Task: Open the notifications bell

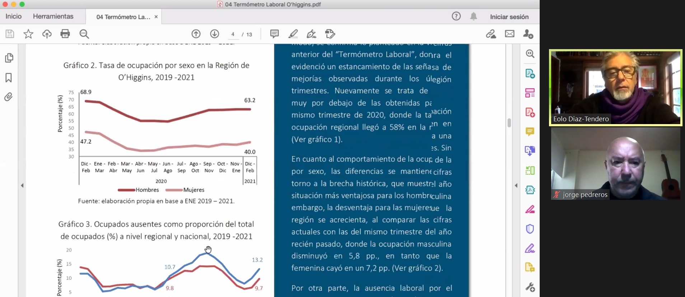Action: tap(474, 16)
